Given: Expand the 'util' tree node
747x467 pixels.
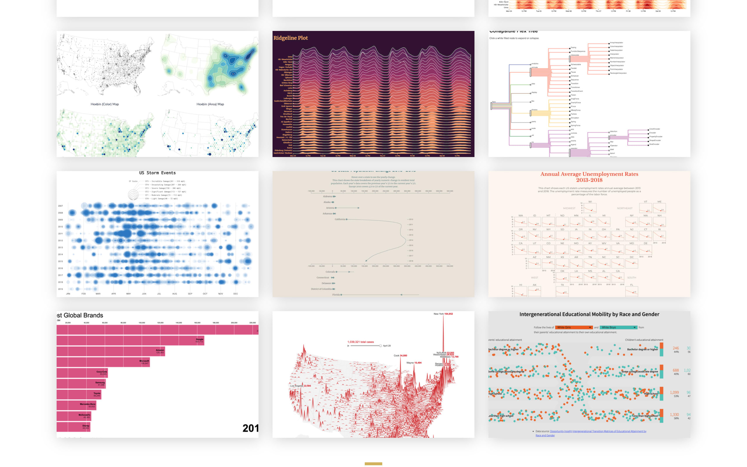Looking at the screenshot, I should point(530,136).
